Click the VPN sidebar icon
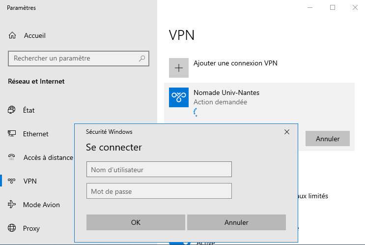 coord(12,181)
